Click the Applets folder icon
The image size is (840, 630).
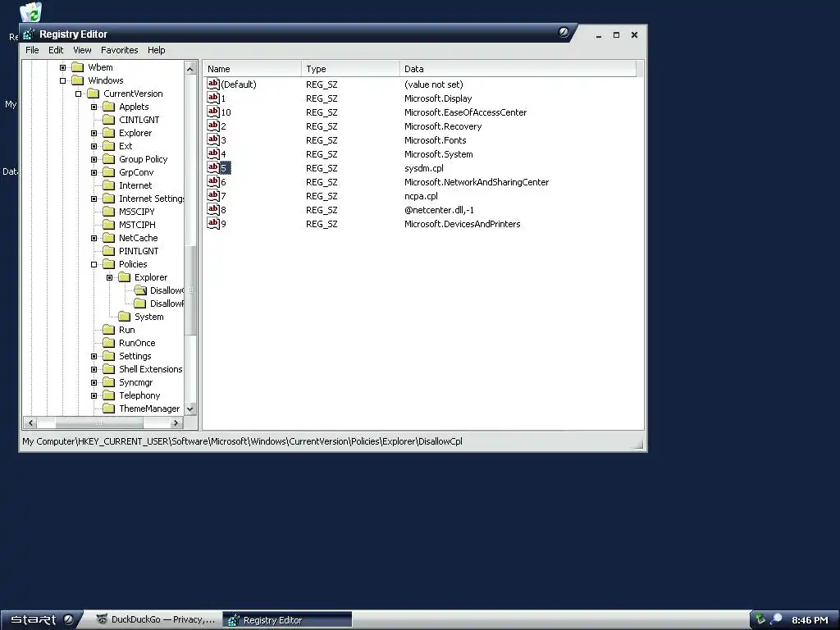(109, 107)
